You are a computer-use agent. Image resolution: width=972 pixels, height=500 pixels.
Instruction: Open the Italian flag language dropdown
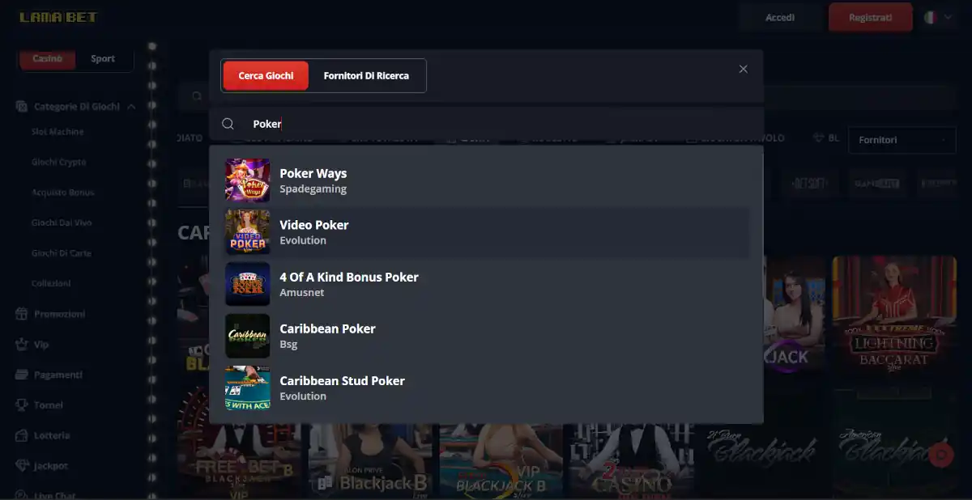pyautogui.click(x=938, y=17)
